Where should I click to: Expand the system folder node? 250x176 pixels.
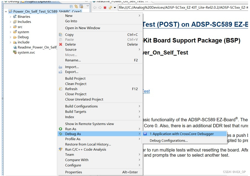(10, 32)
